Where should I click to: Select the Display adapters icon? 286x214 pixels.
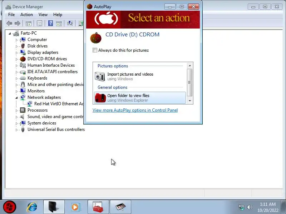coord(23,52)
